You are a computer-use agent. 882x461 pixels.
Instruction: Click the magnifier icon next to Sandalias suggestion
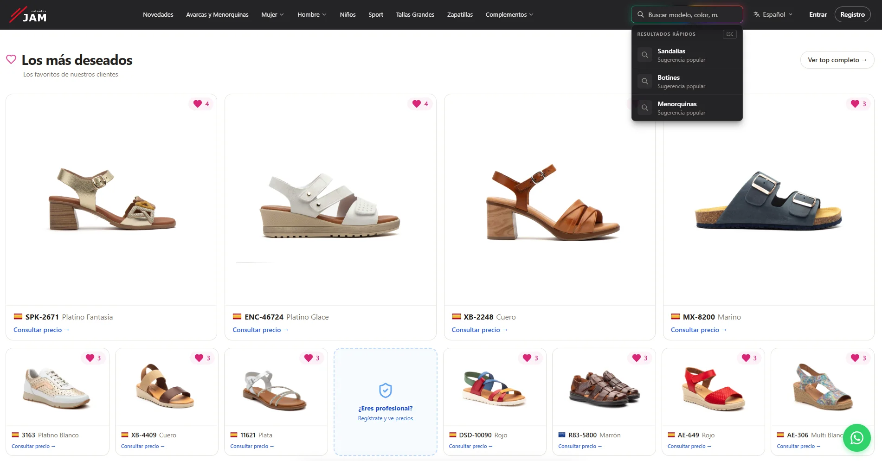point(644,55)
